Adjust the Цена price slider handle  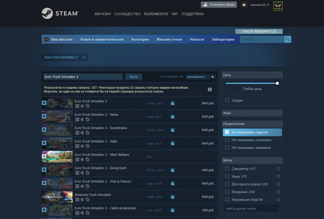(x=277, y=83)
